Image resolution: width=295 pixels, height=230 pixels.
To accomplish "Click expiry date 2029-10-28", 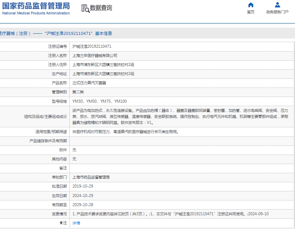I will [x=83, y=205].
